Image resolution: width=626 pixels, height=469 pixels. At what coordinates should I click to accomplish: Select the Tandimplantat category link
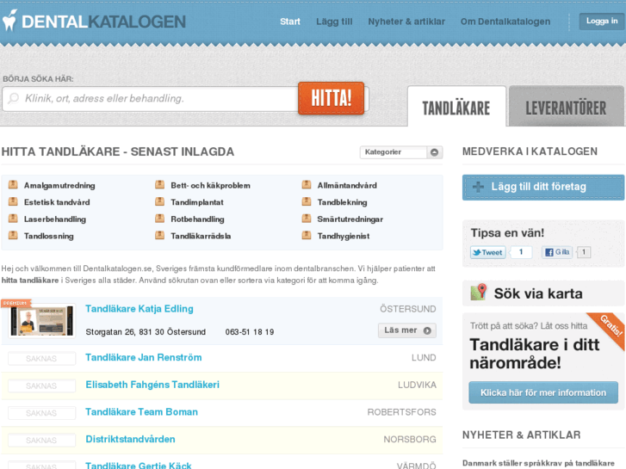point(197,202)
